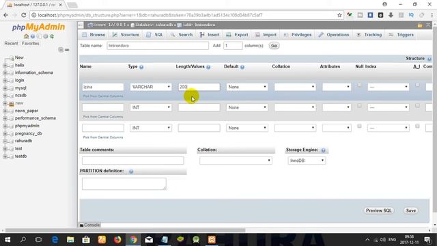Expand the mysql database tree node
Screen dimensions: 437x246
tap(5, 88)
